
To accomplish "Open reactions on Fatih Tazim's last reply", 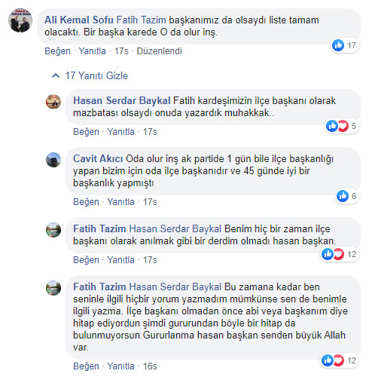I will point(339,360).
